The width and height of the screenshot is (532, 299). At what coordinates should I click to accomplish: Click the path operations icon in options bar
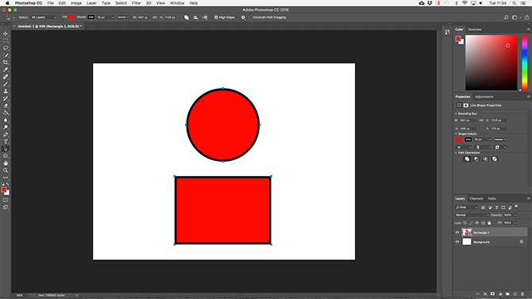187,17
